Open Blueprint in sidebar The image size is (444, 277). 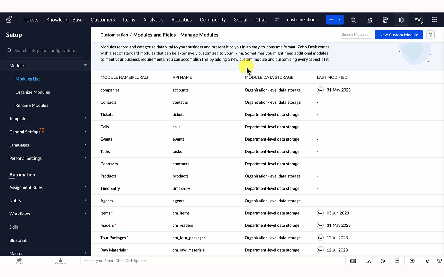[18, 240]
